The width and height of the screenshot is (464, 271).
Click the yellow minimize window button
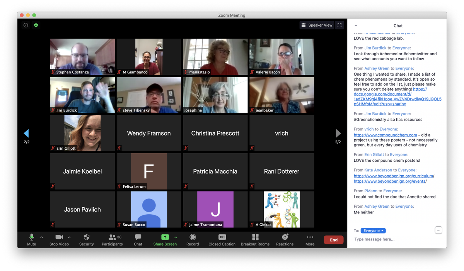click(28, 15)
